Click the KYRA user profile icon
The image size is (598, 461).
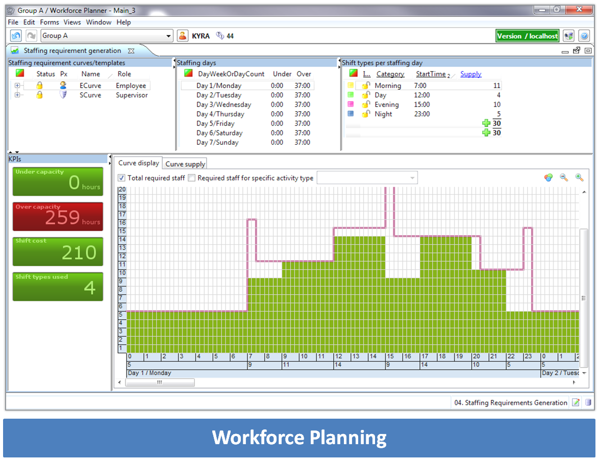click(x=183, y=36)
